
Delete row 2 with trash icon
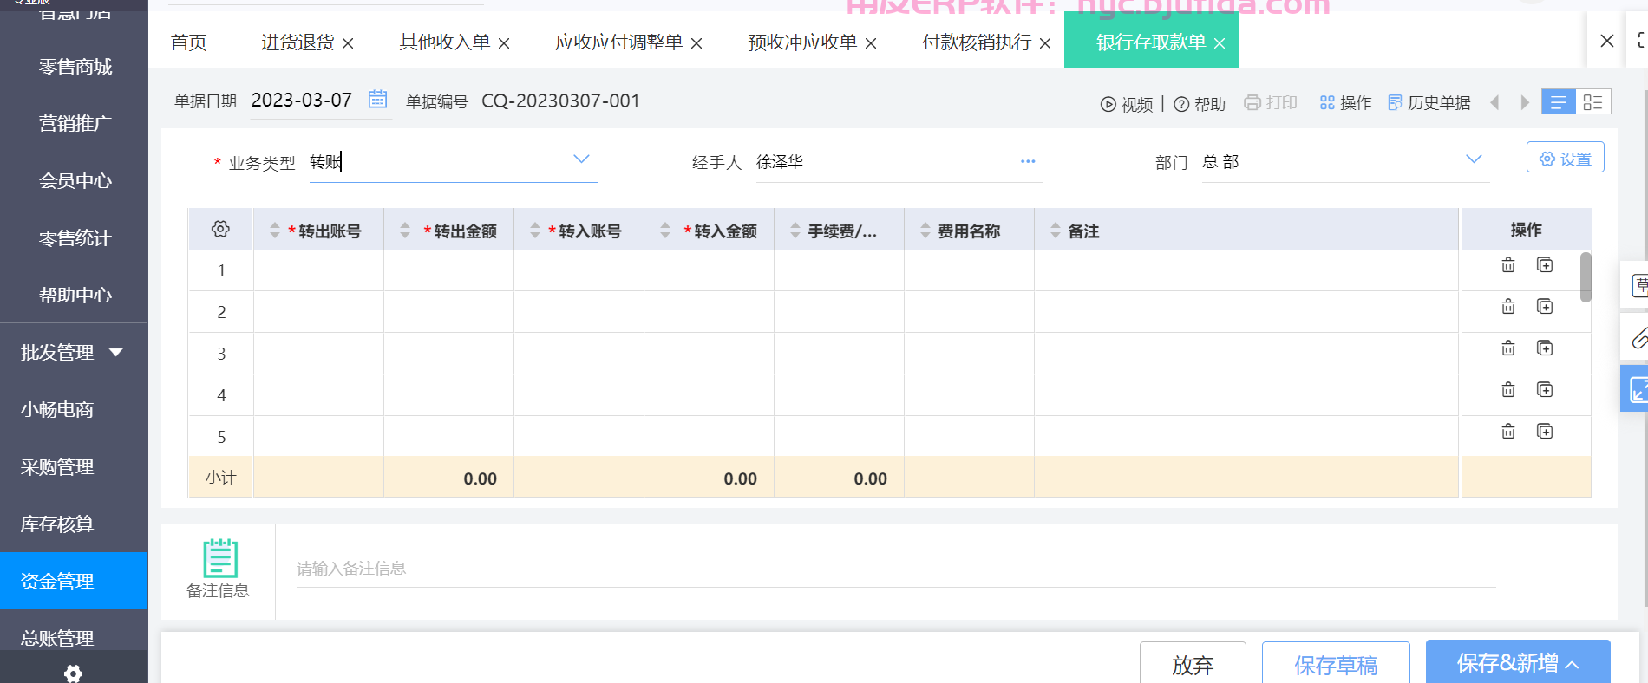click(x=1508, y=307)
